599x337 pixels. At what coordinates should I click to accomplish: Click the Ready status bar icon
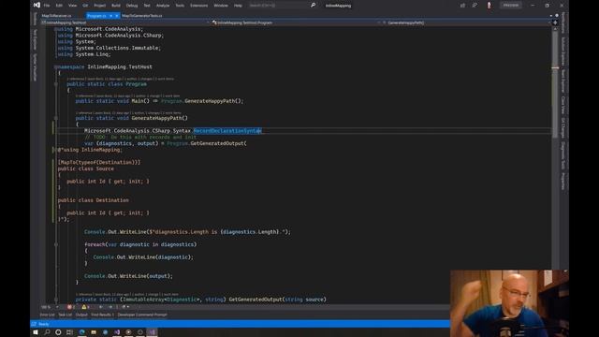34,324
